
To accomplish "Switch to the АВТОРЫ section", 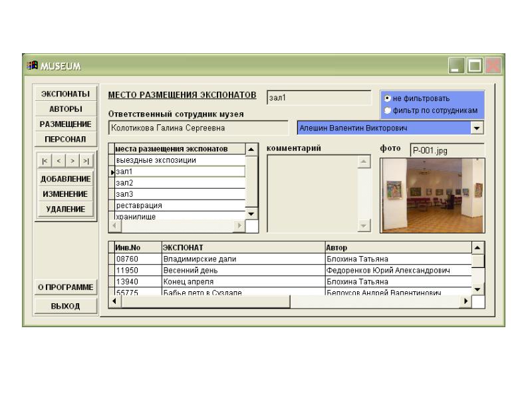I will click(x=65, y=108).
